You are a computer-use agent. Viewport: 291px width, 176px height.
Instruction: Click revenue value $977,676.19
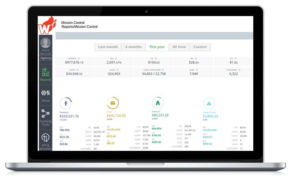[x=74, y=63]
